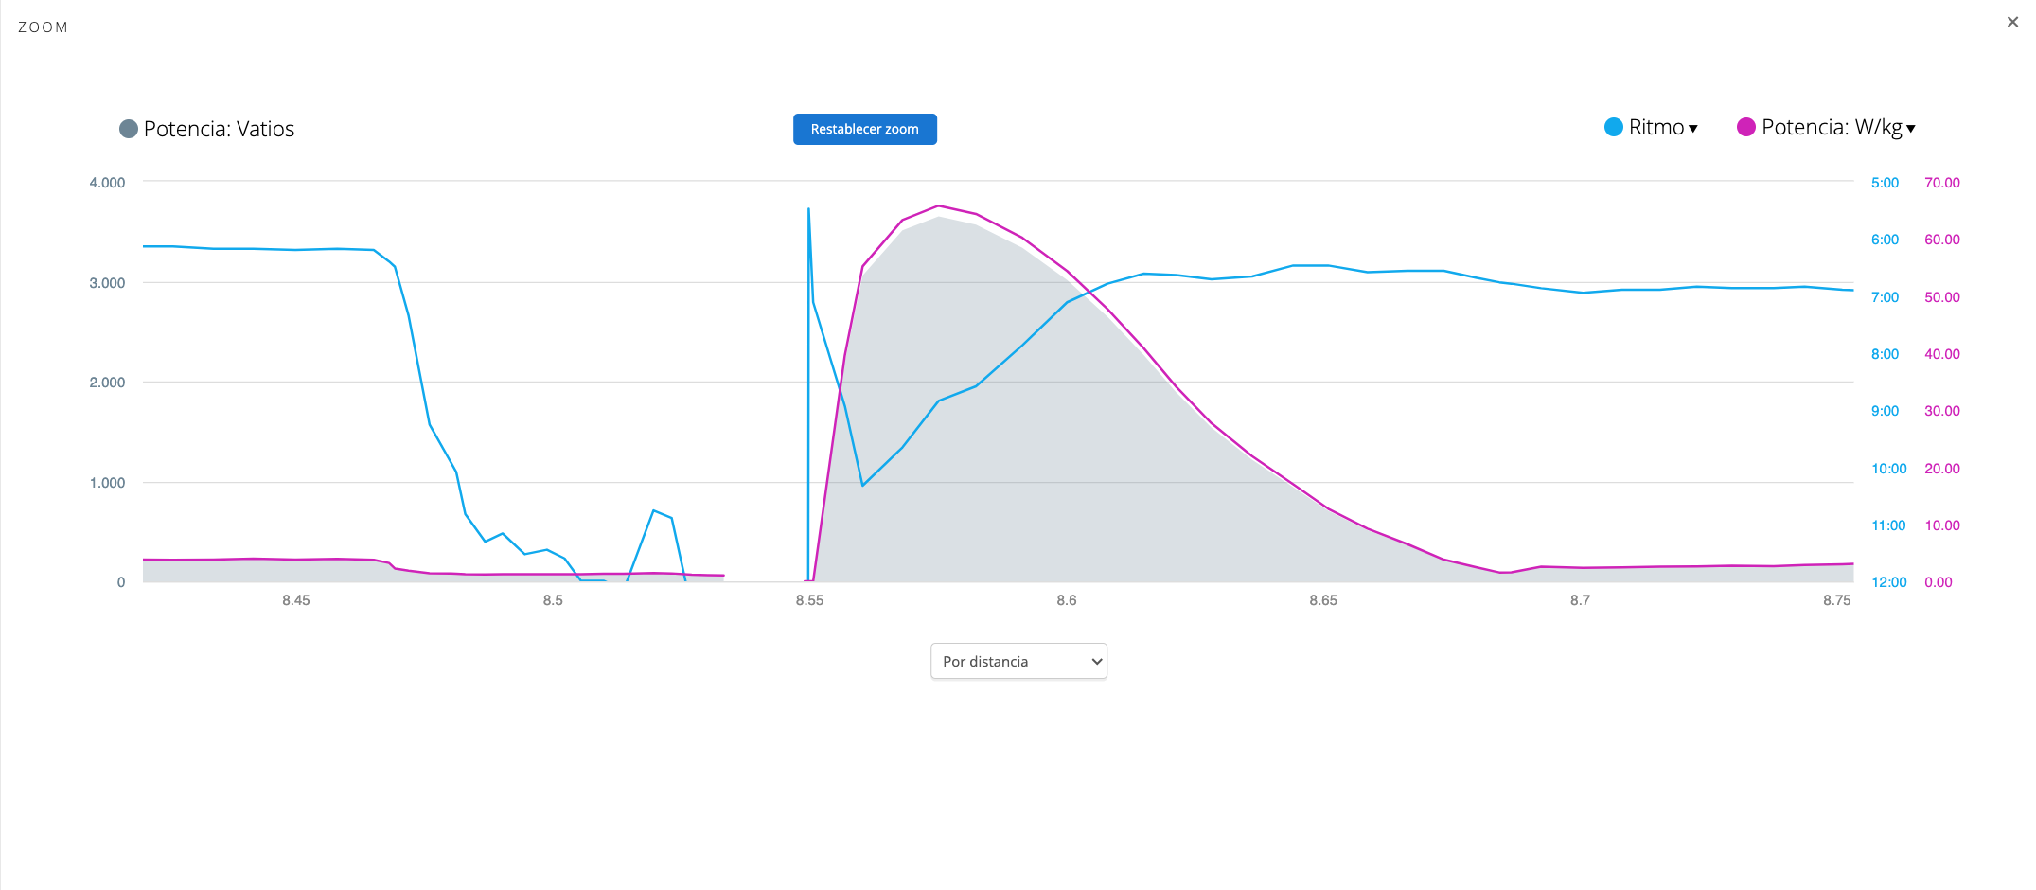Click the blue pace spike near 8.55
This screenshot has height=890, width=2036.
coord(808,209)
